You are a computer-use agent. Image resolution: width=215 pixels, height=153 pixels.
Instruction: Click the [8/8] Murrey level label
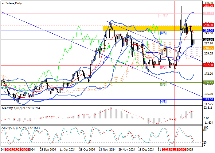click(x=163, y=33)
